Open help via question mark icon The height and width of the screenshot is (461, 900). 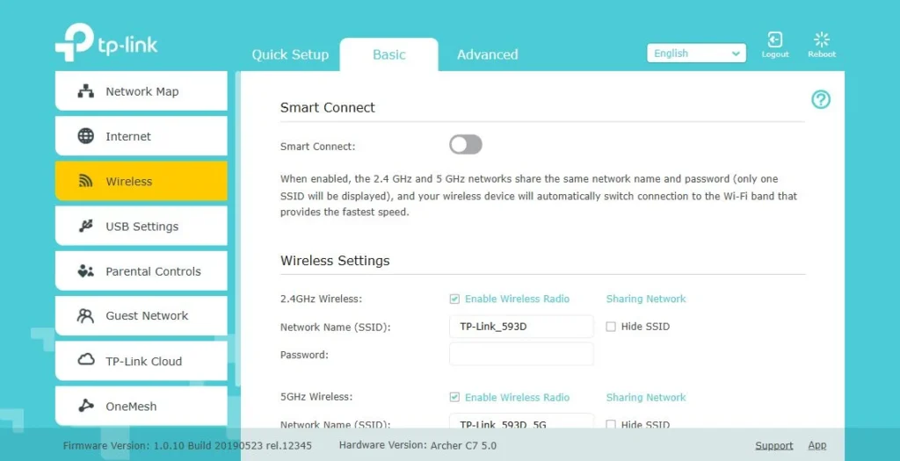pyautogui.click(x=821, y=100)
